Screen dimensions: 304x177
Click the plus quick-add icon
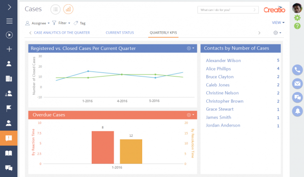(x=9, y=49)
